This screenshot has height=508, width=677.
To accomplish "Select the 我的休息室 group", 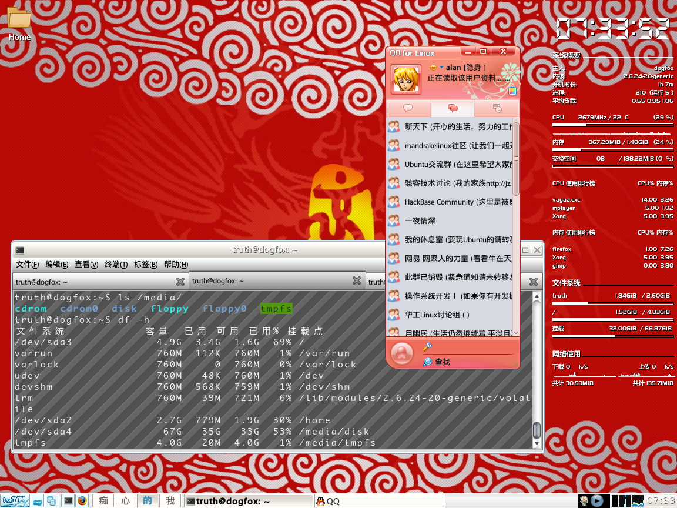I will pyautogui.click(x=450, y=239).
